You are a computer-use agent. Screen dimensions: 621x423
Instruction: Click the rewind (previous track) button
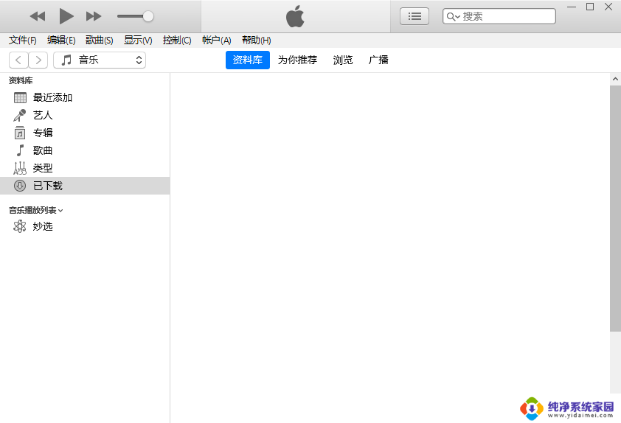[38, 16]
